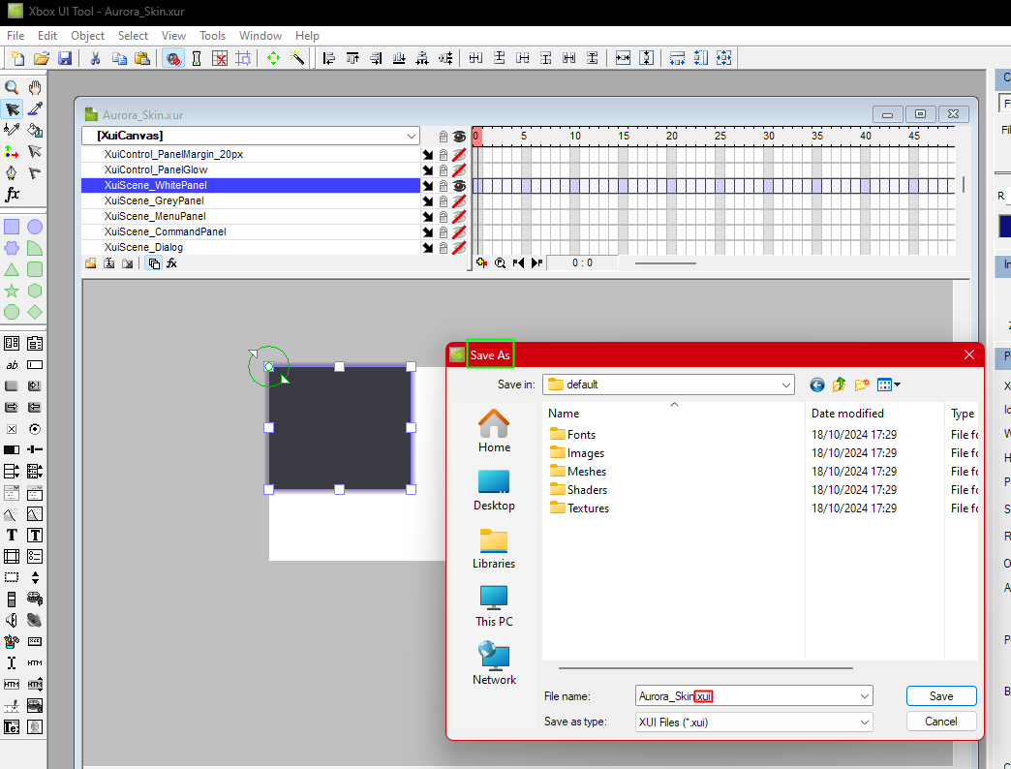Select the star shape tool
Screen dimensions: 1011x769
12,291
